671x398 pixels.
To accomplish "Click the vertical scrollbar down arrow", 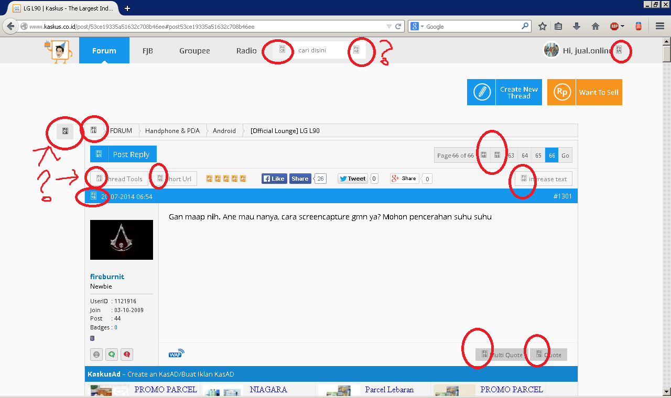I will 667,391.
